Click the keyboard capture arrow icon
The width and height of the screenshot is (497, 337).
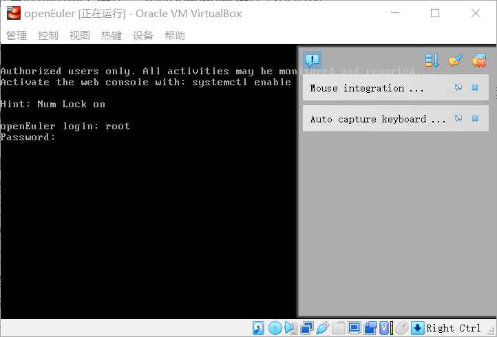[x=417, y=328]
